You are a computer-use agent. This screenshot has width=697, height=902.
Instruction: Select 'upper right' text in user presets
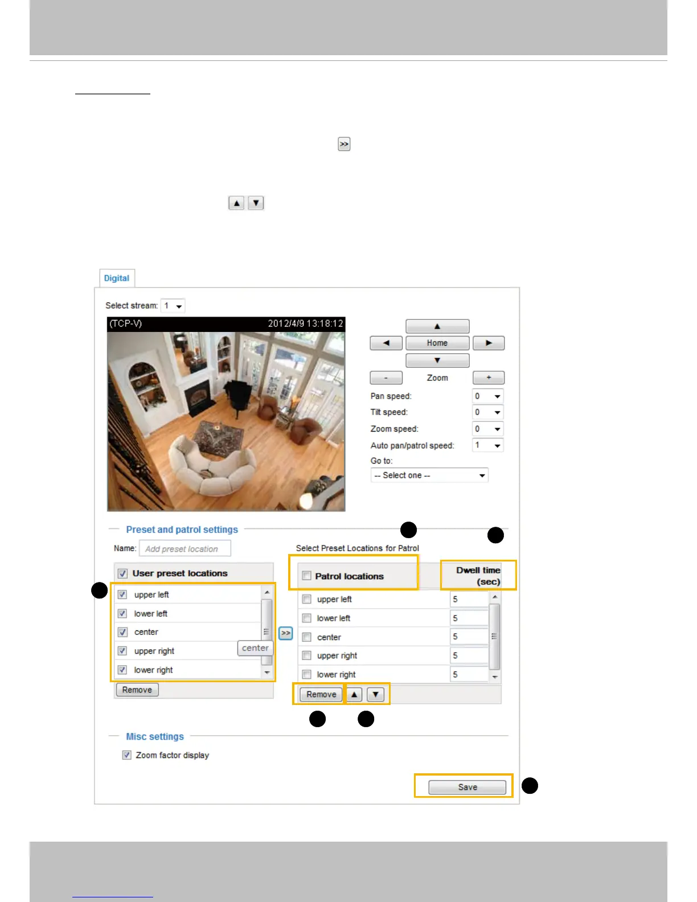click(154, 651)
